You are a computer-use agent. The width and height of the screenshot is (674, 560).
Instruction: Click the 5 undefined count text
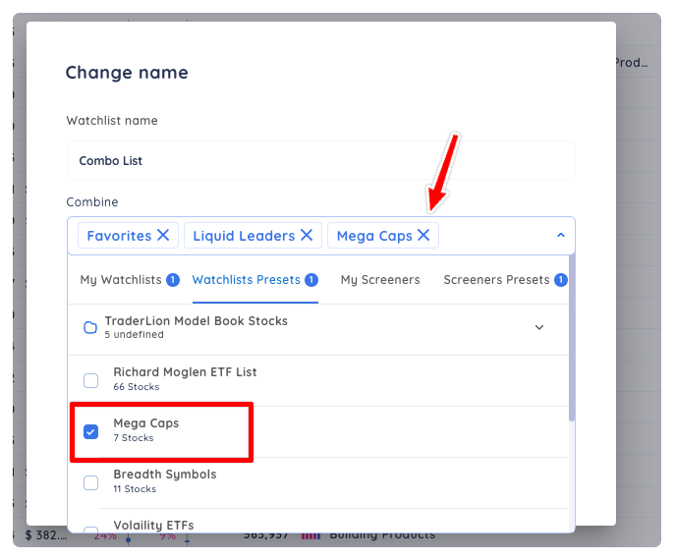tap(134, 334)
